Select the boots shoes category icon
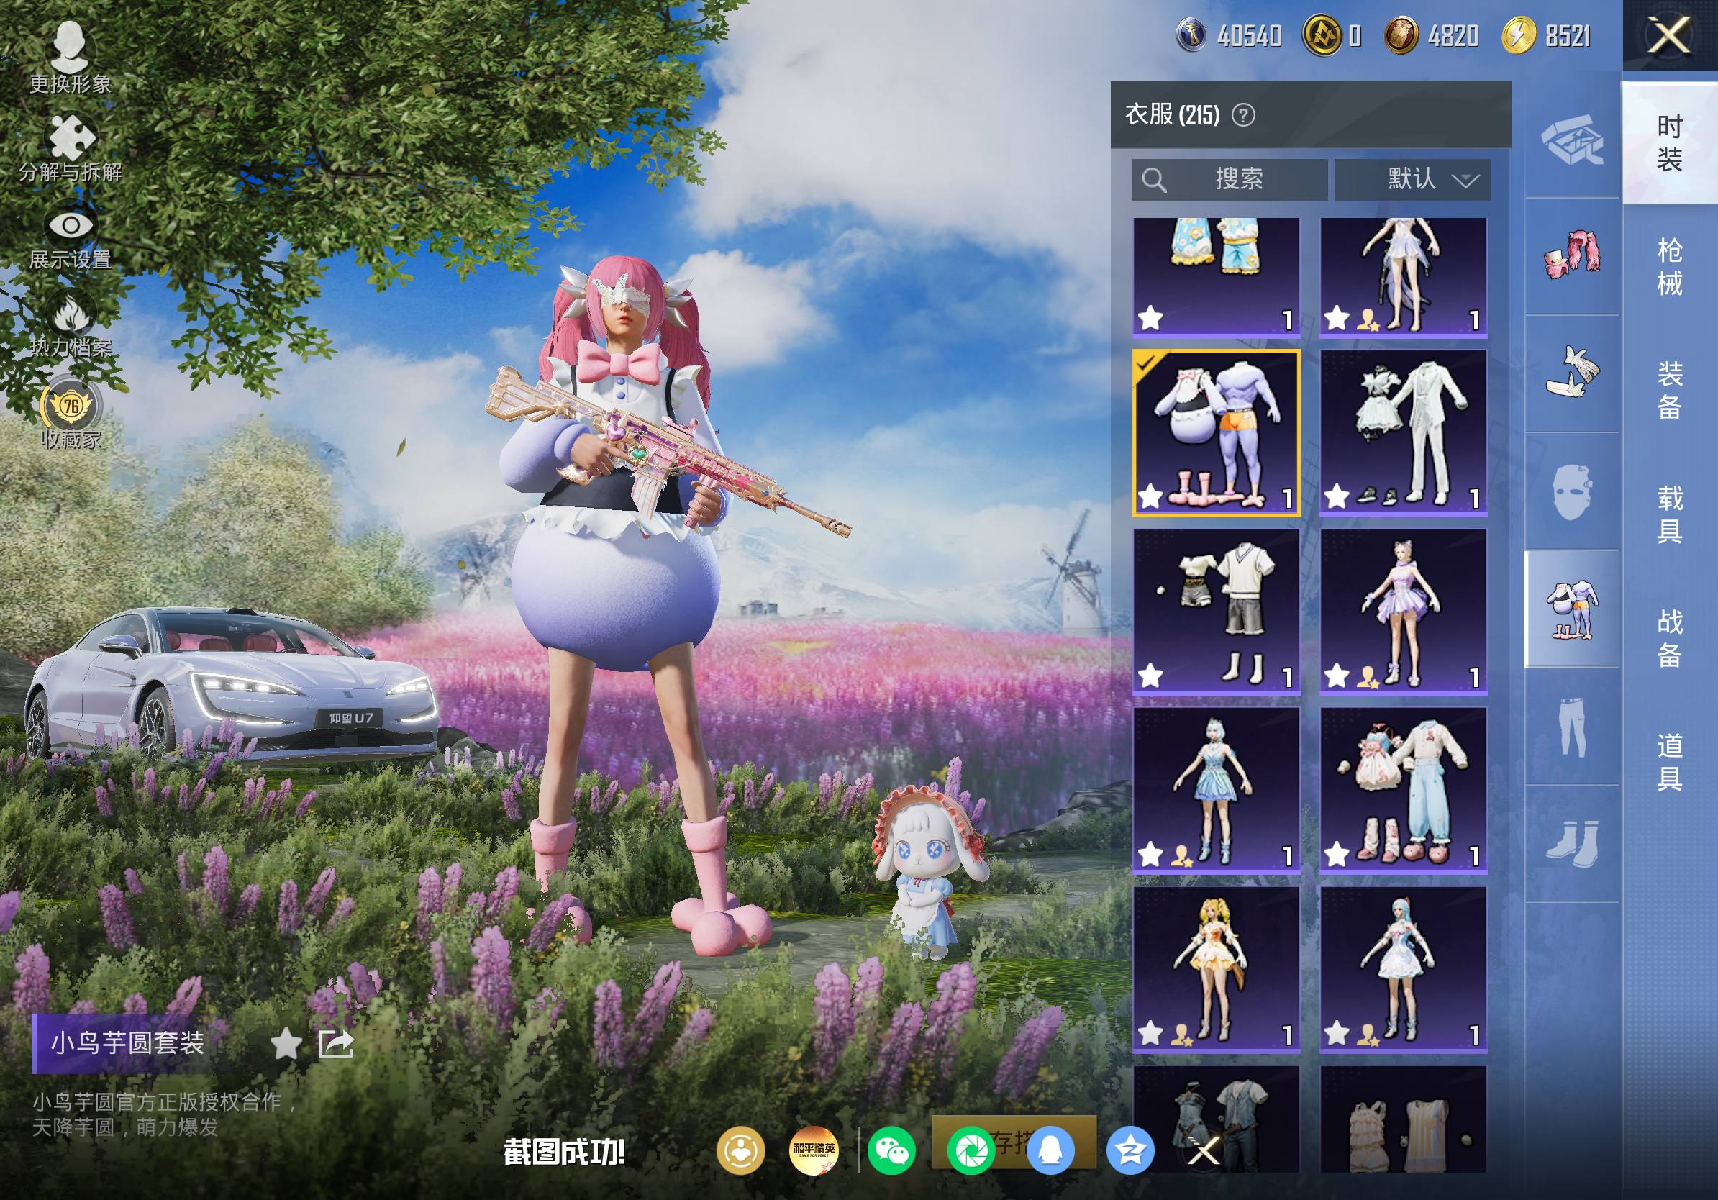1718x1200 pixels. tap(1572, 843)
